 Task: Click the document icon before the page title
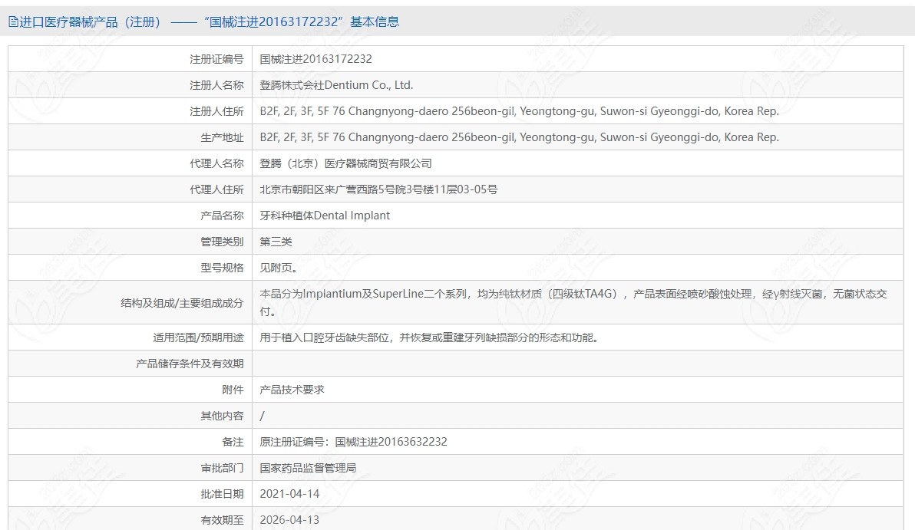coord(13,22)
